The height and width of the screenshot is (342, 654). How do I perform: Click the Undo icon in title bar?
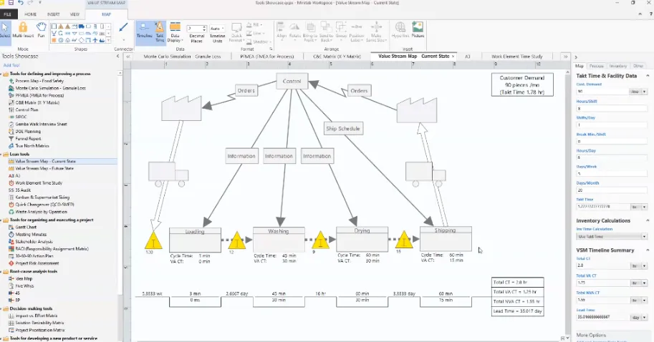point(21,3)
